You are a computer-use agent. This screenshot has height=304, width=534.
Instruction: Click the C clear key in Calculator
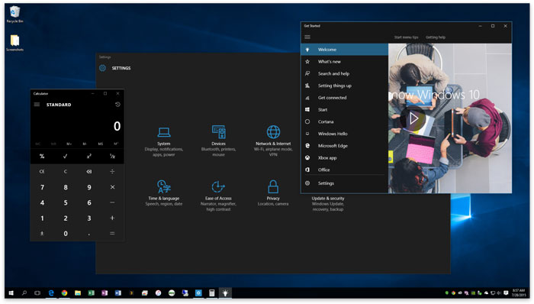point(66,171)
